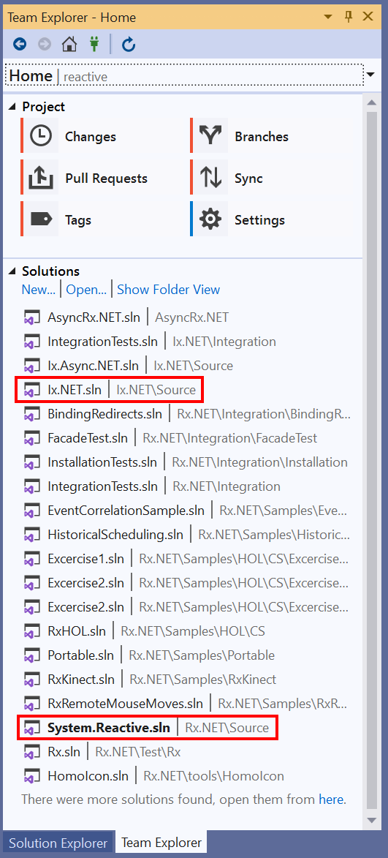This screenshot has height=858, width=388.
Task: Open Branches via the branch icon
Action: point(210,136)
